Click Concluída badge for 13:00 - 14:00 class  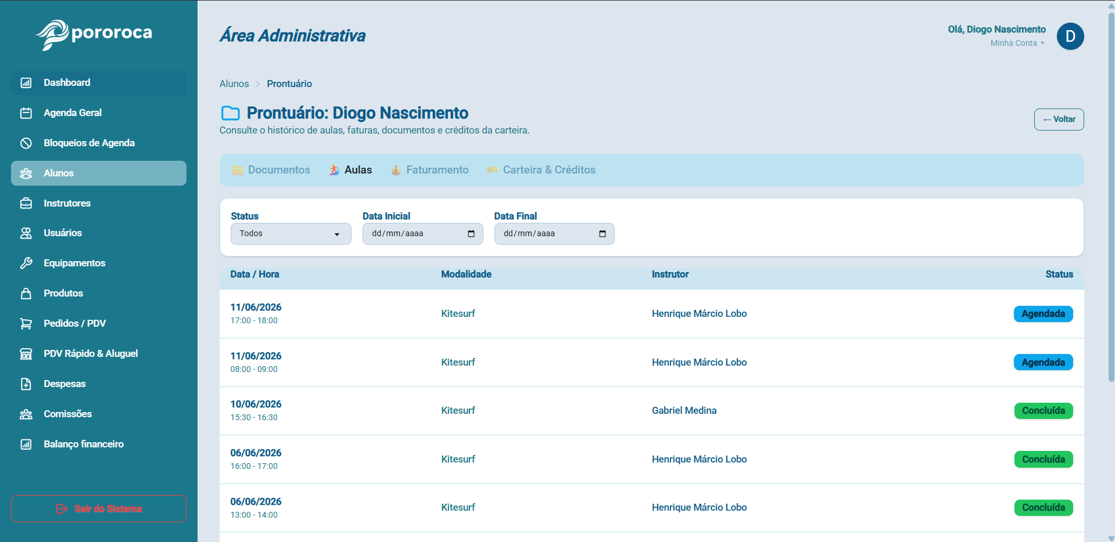pyautogui.click(x=1044, y=508)
